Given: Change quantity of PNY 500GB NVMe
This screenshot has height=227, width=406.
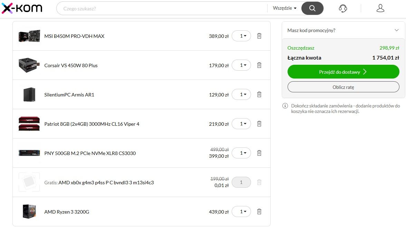Looking at the screenshot, I should coord(241,153).
